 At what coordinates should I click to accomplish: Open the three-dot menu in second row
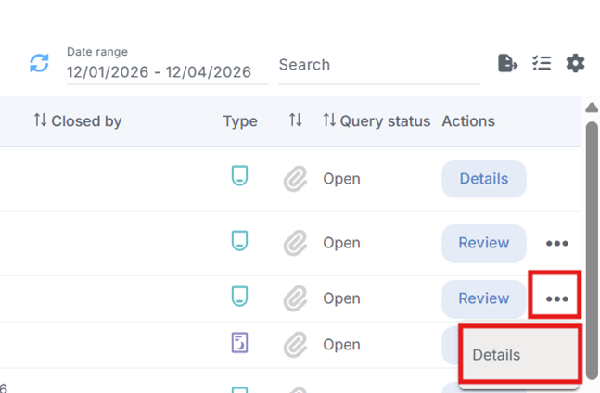click(x=556, y=243)
